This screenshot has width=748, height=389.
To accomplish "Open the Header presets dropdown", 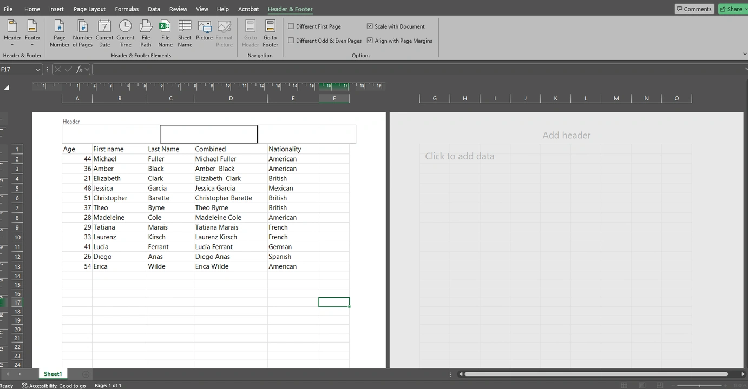I will (x=12, y=33).
